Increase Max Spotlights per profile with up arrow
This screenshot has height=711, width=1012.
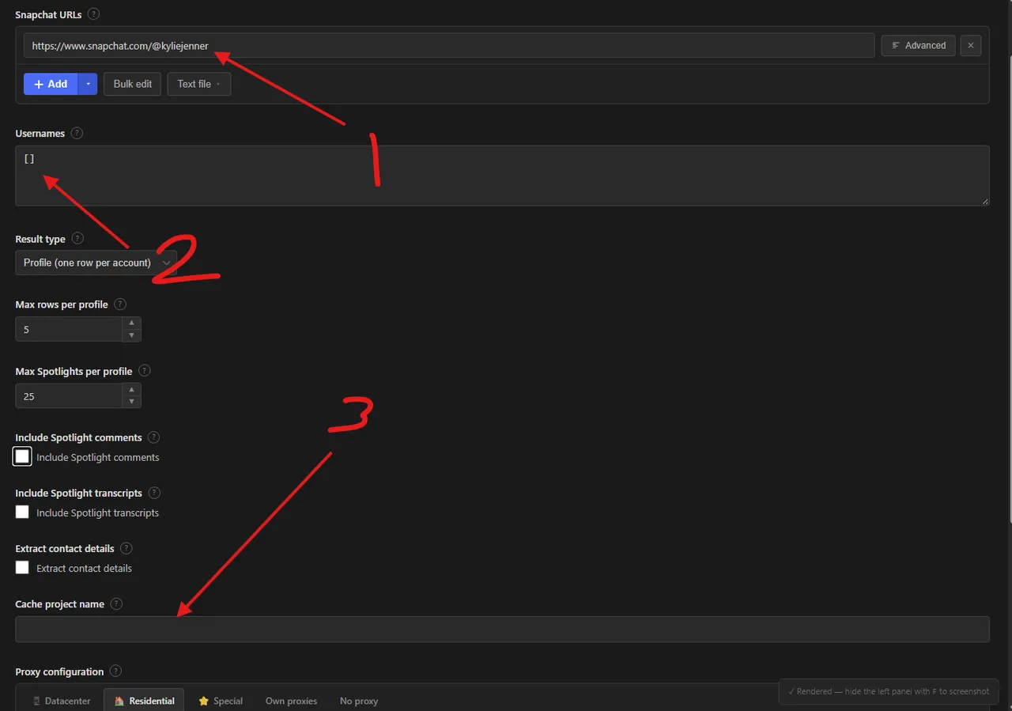click(x=132, y=389)
